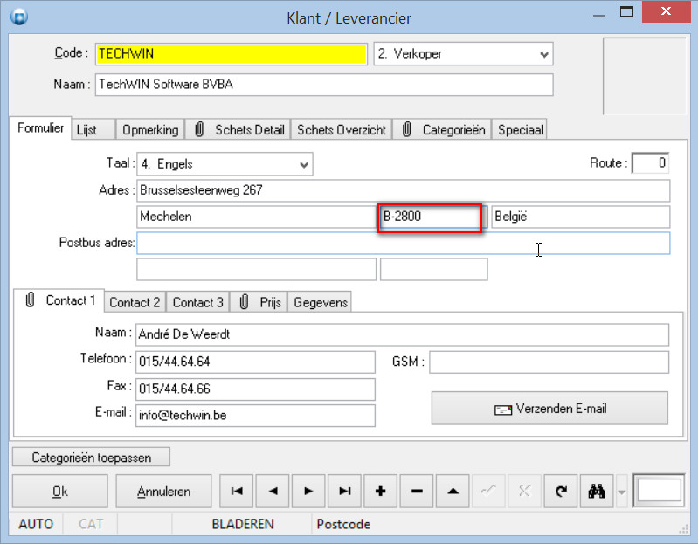Open the Verkoper type dropdown
Viewport: 698px width, 544px height.
pos(543,54)
